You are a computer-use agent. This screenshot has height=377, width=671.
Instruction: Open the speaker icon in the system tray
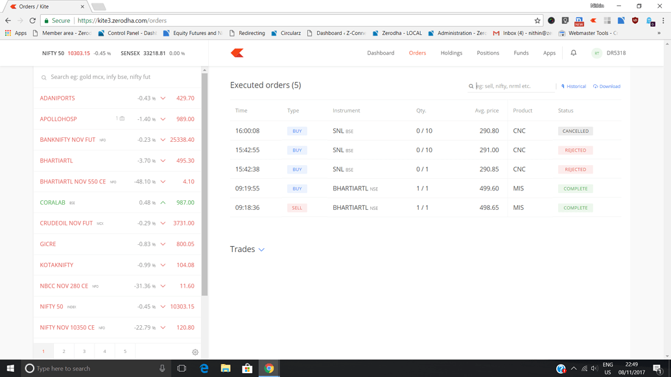[595, 368]
